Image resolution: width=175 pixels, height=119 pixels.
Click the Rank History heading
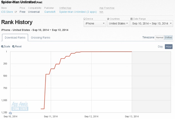click(x=17, y=22)
